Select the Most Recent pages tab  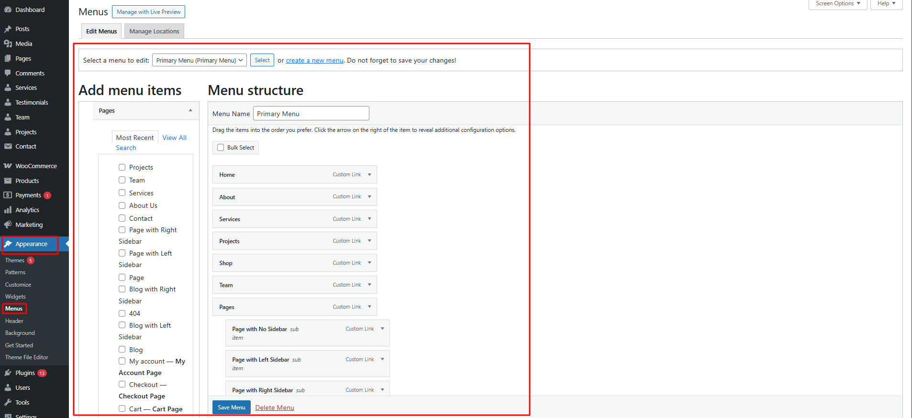click(135, 138)
